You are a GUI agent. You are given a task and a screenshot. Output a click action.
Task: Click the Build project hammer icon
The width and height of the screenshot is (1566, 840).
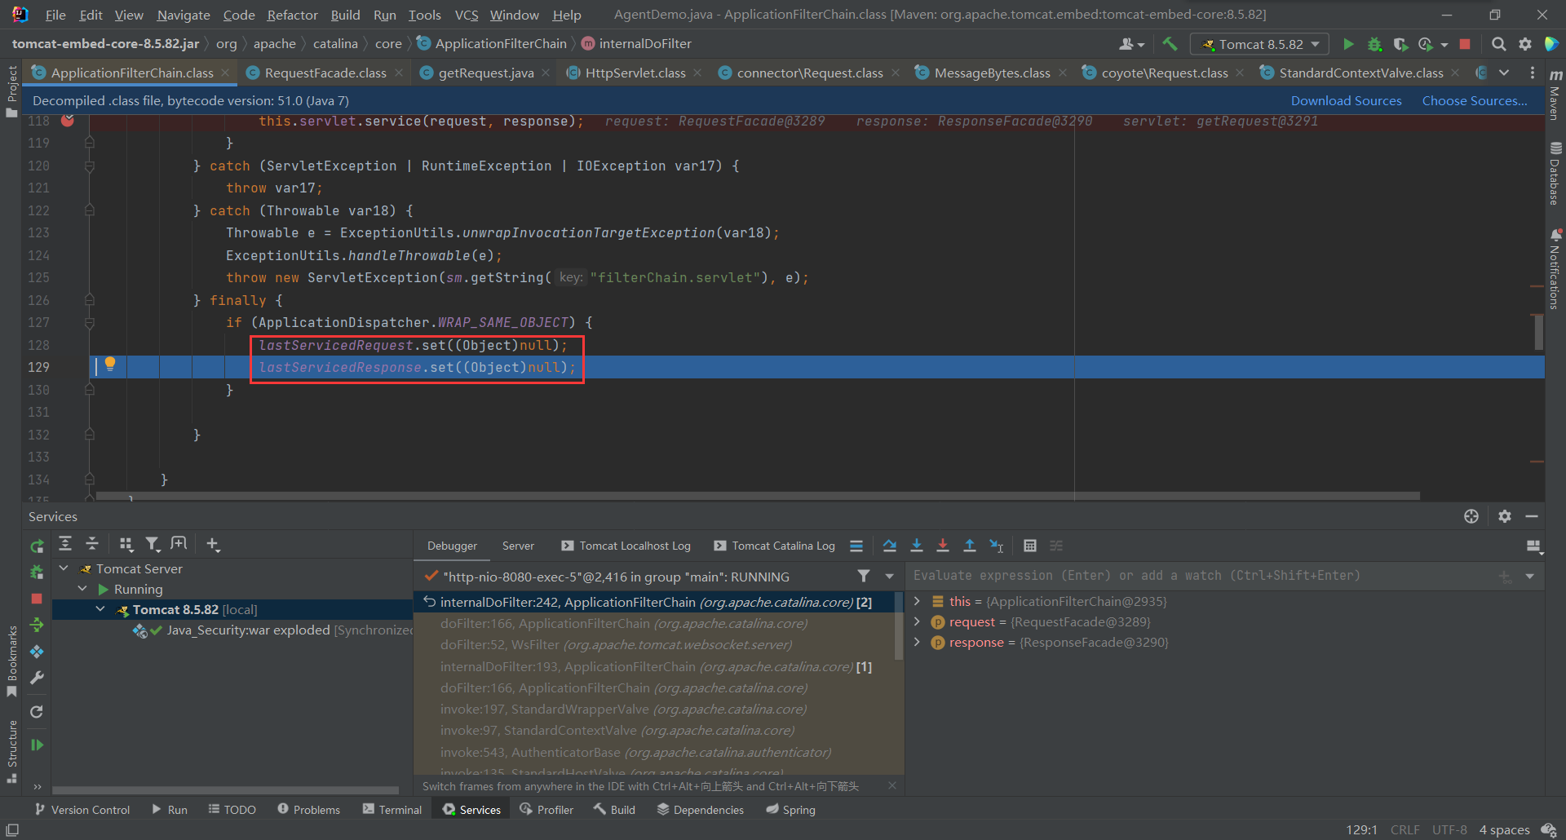click(1170, 44)
